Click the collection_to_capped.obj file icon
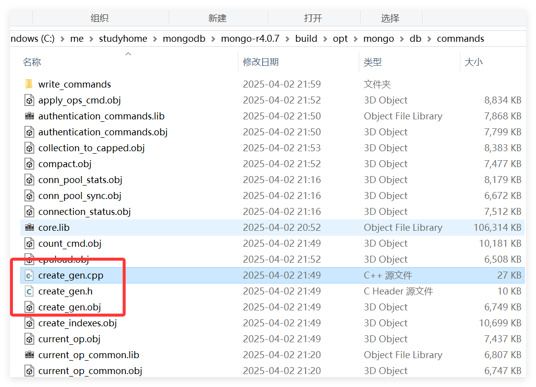The image size is (536, 387). [x=29, y=148]
